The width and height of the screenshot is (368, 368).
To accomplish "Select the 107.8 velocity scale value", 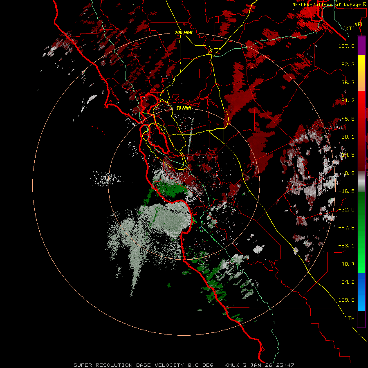I will 346,46.
